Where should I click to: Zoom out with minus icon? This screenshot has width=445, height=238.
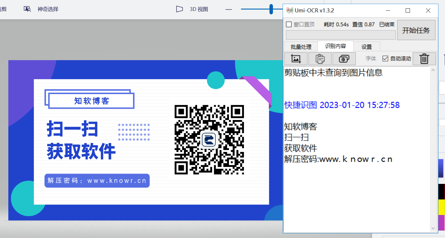click(229, 9)
